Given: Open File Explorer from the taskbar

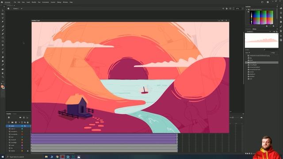Looking at the screenshot, I should (x=46, y=157).
